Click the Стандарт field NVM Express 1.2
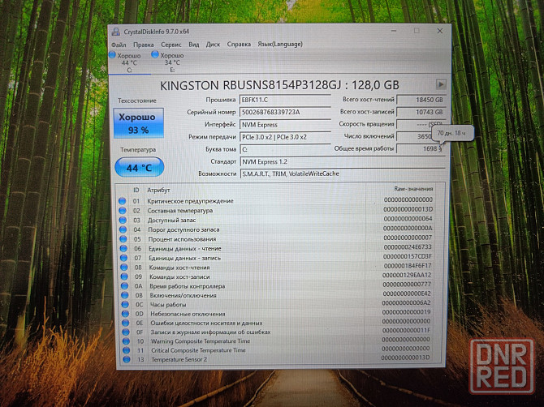 (x=343, y=162)
